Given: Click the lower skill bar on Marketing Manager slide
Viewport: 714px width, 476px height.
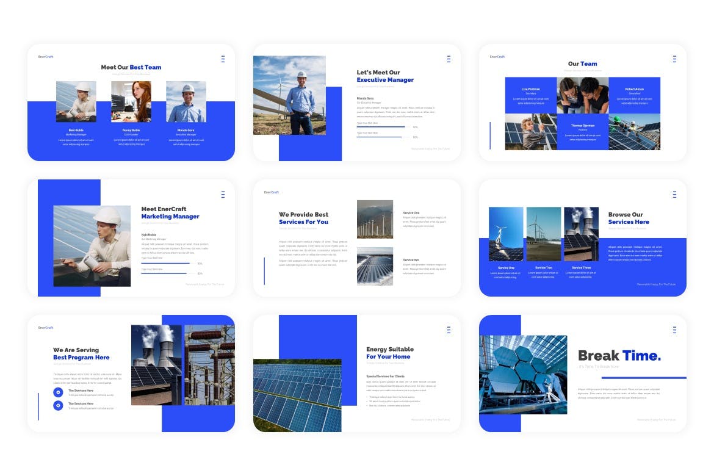Looking at the screenshot, I should (x=165, y=273).
